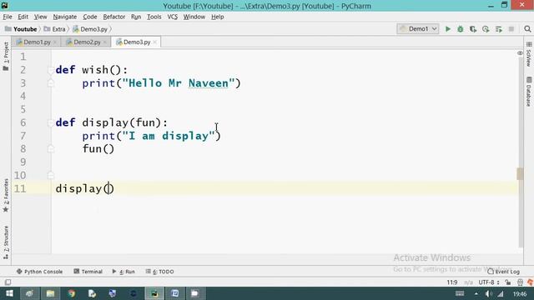Click the Demo3.py breadcrumb
This screenshot has height=300, width=534.
coord(91,29)
